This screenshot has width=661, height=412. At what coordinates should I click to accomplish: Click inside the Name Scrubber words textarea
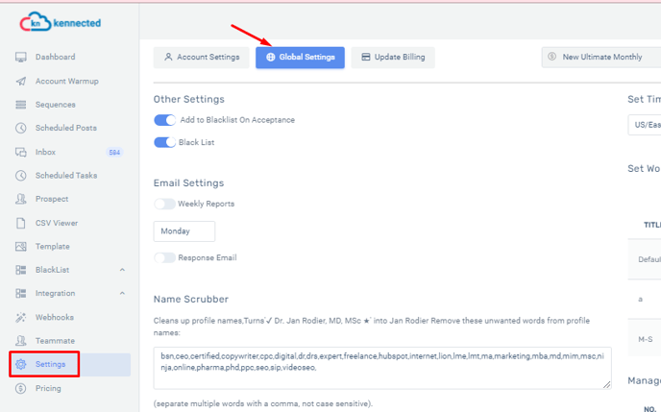pyautogui.click(x=382, y=368)
